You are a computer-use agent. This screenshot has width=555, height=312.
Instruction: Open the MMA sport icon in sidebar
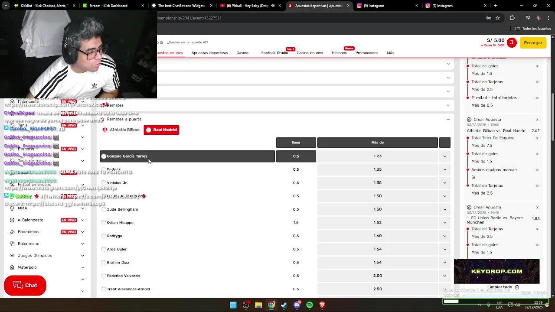point(12,208)
